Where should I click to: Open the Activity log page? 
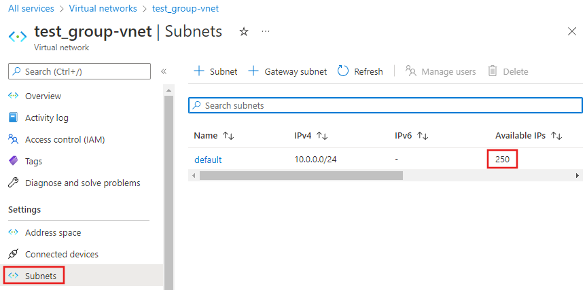coord(46,118)
